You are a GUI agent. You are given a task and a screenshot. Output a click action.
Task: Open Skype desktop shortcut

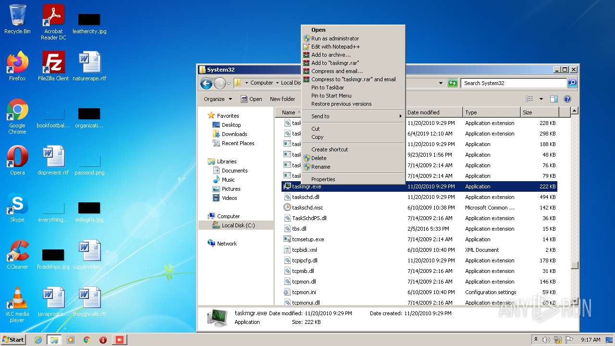[17, 208]
